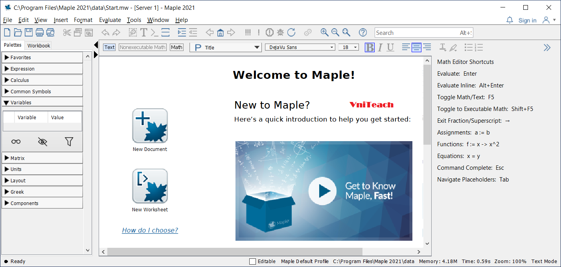
Task: Insert a bulleted list
Action: pos(469,47)
